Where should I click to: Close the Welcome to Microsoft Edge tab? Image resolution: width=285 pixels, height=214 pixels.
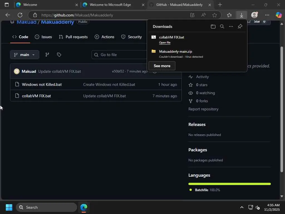click(x=143, y=5)
